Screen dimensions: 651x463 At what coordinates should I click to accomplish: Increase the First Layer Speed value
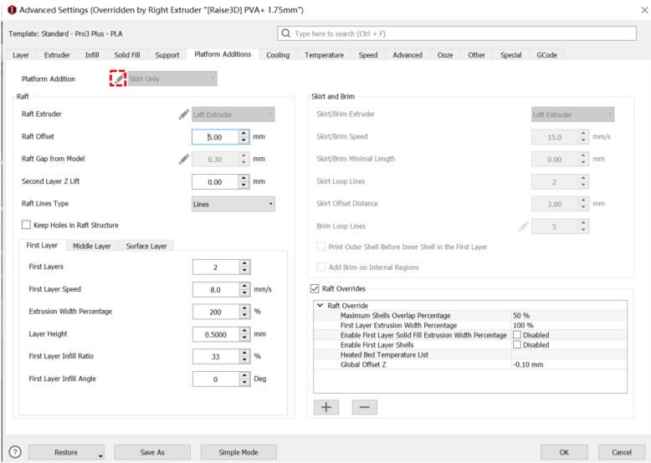coord(243,286)
